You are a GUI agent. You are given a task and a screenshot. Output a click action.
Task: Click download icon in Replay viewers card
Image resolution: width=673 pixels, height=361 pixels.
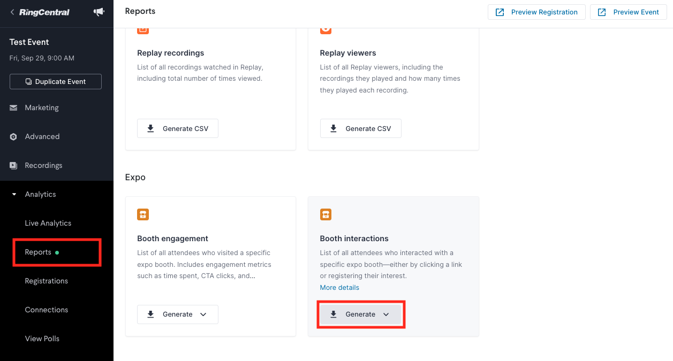pyautogui.click(x=333, y=128)
